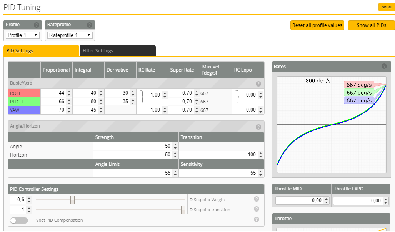Open D Setpoint transition help icon

point(257,209)
